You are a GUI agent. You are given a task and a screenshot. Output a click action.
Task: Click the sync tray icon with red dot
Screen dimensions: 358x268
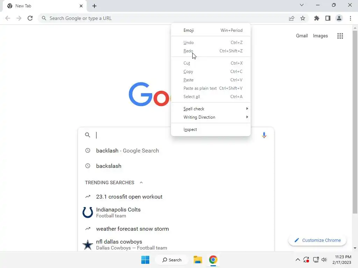[306, 260]
